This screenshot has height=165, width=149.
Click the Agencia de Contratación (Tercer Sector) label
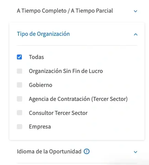(x=78, y=99)
